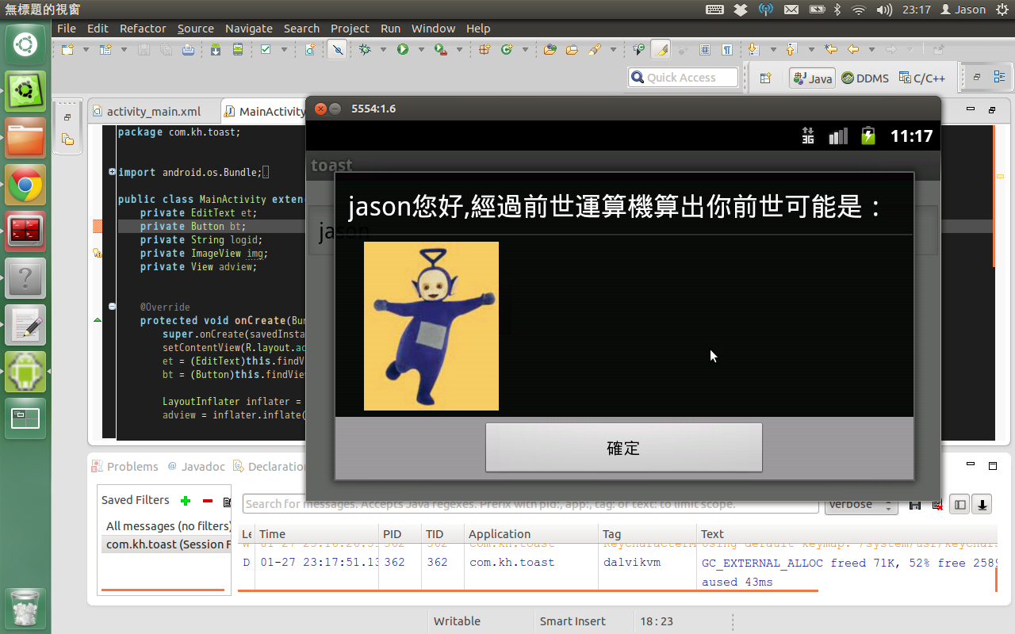The height and width of the screenshot is (634, 1015).
Task: Open the Back history dropdown arrow
Action: [x=871, y=49]
